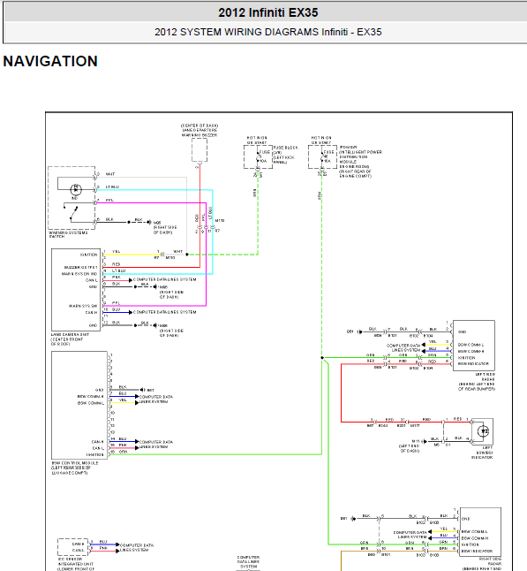Viewport: 527px width, 571px height.
Task: Click the switch contact symbol in warning systems switch
Action: pyautogui.click(x=72, y=213)
